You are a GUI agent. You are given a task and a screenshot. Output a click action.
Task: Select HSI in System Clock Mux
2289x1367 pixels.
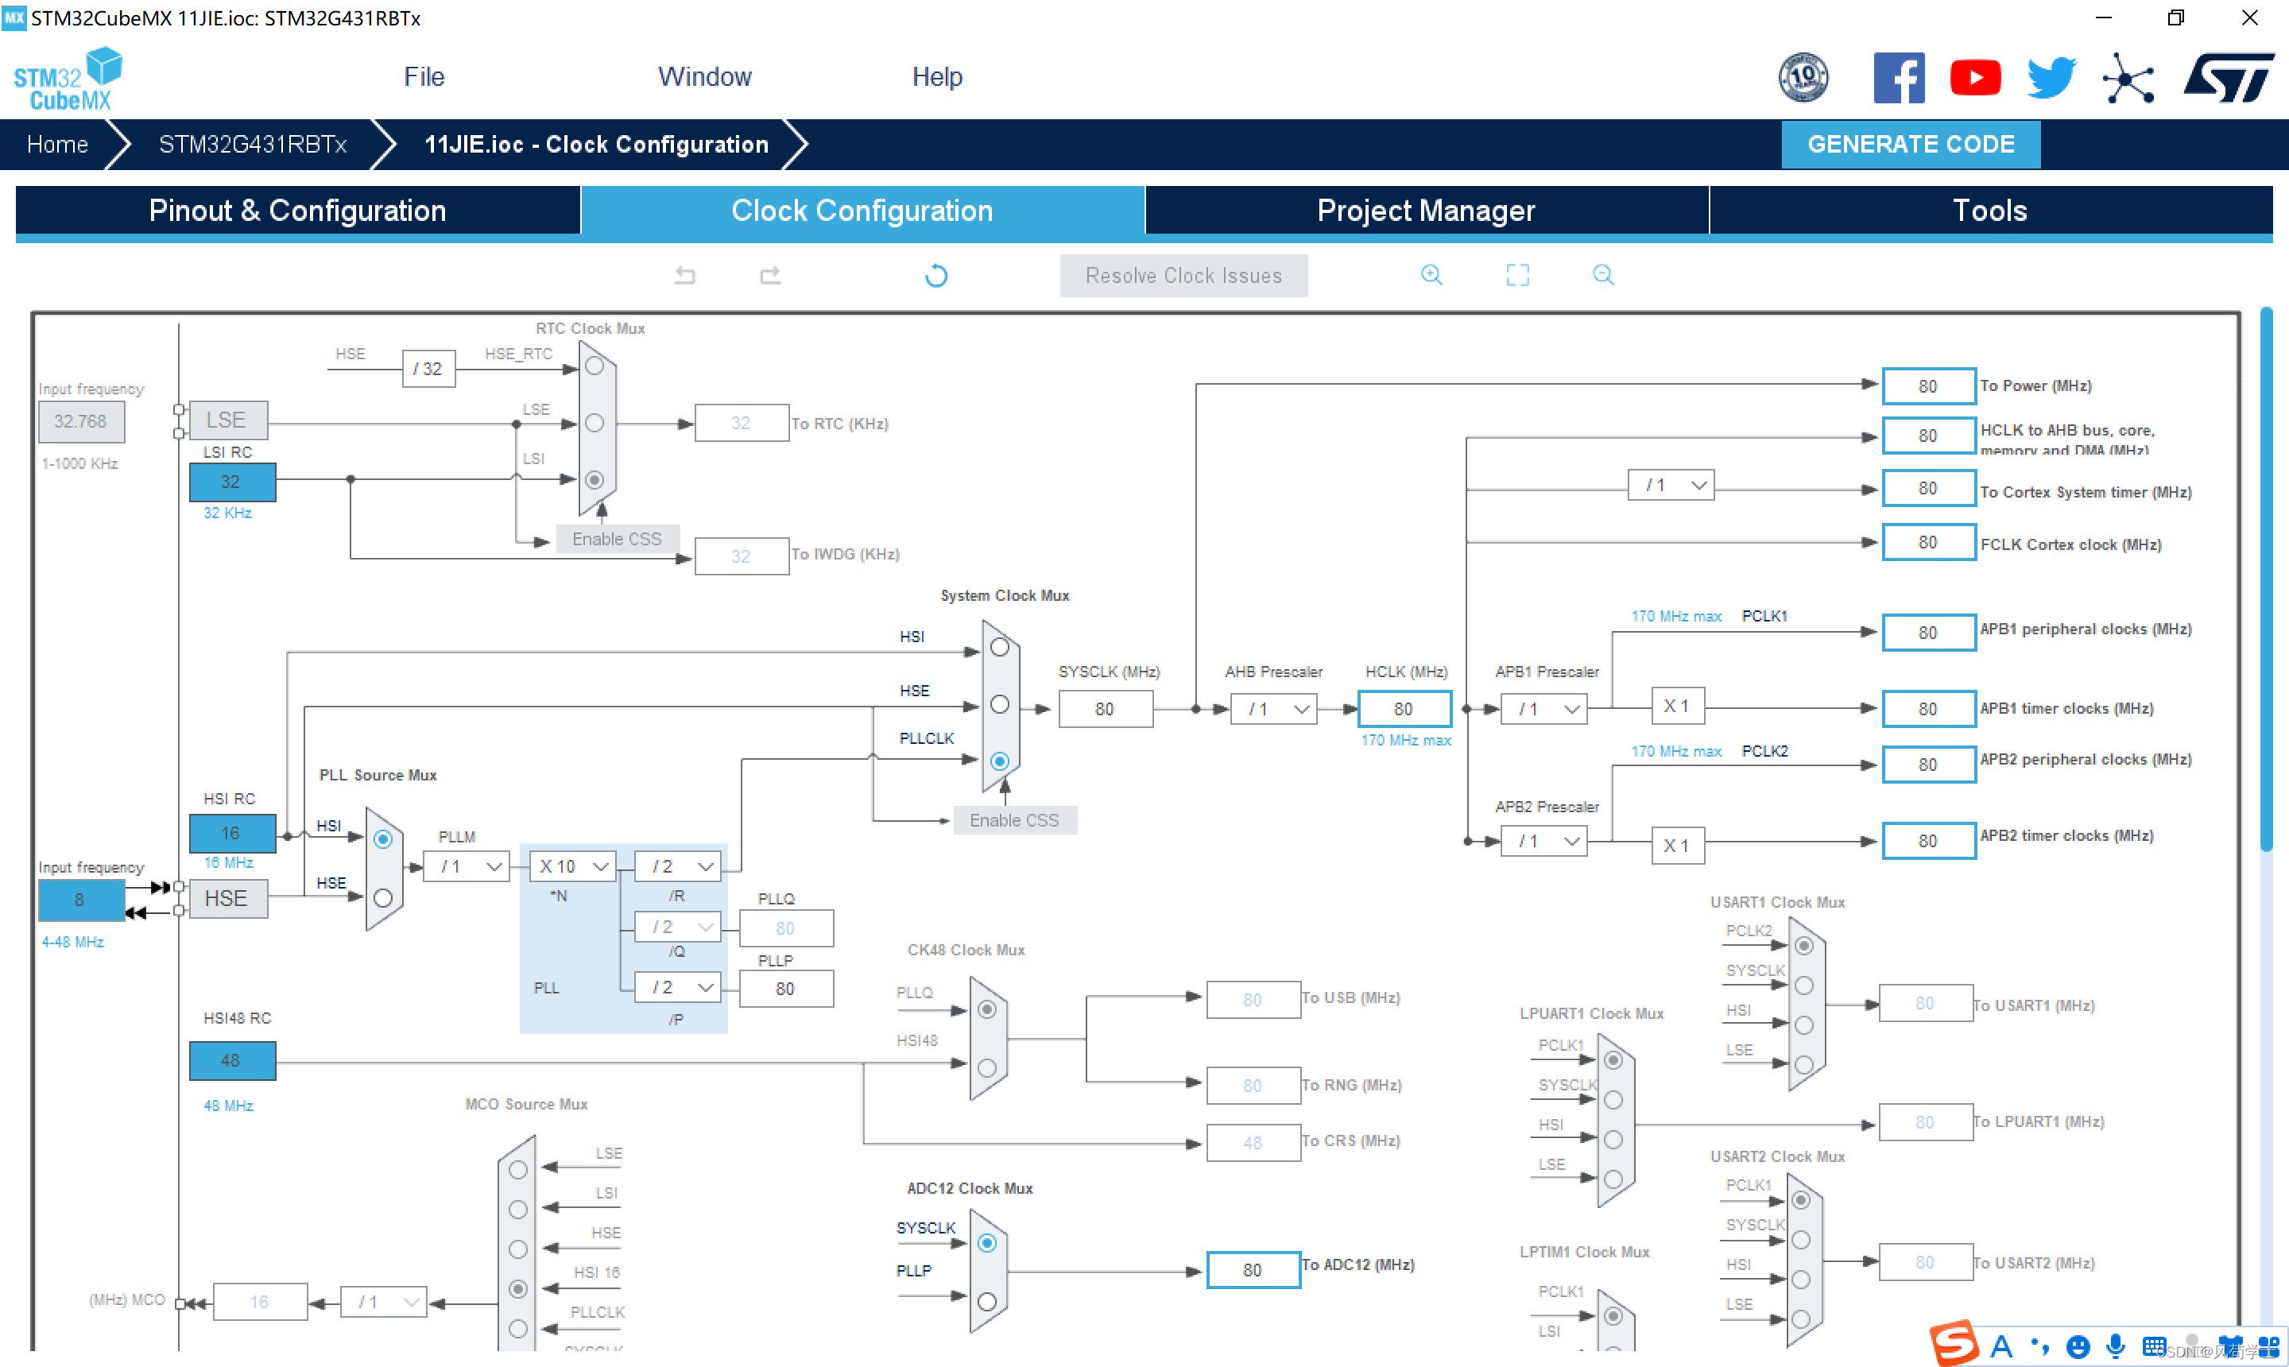(999, 648)
